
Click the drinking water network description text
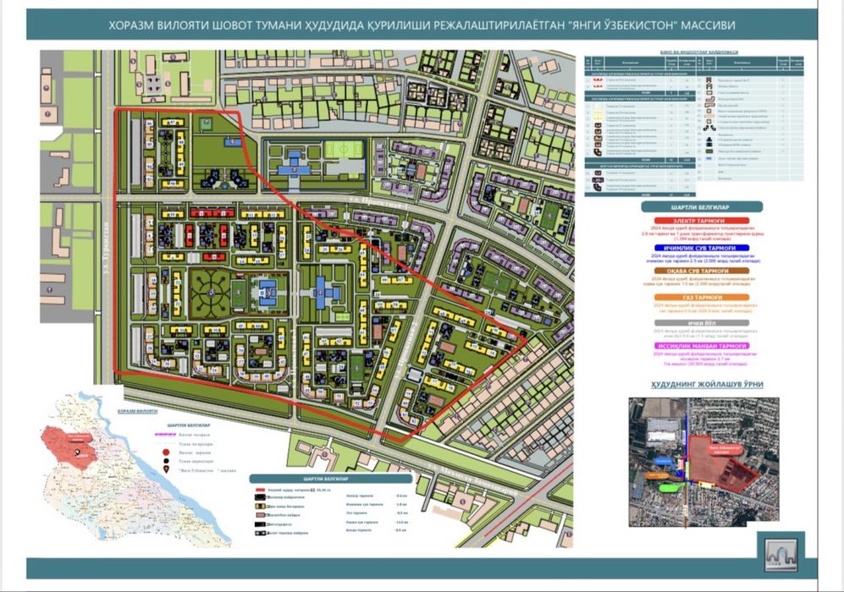[702, 258]
